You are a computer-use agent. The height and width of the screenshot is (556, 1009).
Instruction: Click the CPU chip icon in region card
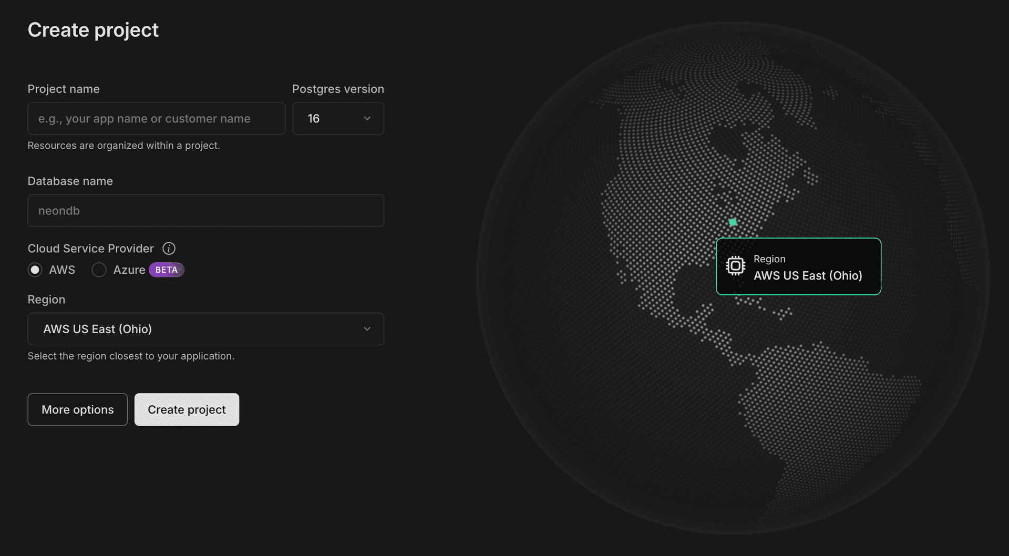tap(735, 265)
